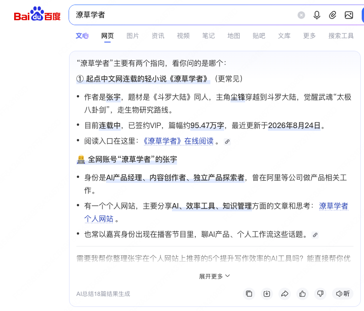Open the 视频 tab
The height and width of the screenshot is (311, 364).
click(183, 36)
